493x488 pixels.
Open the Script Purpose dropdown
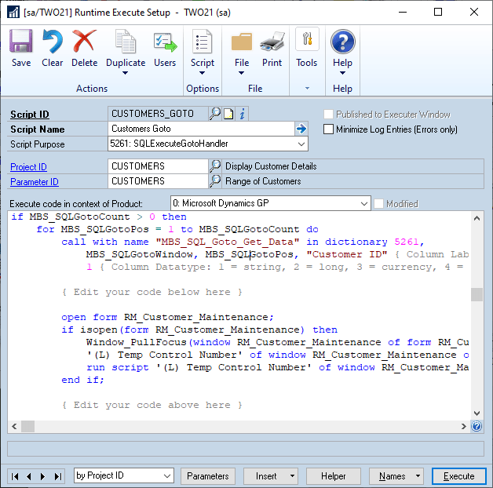click(301, 144)
